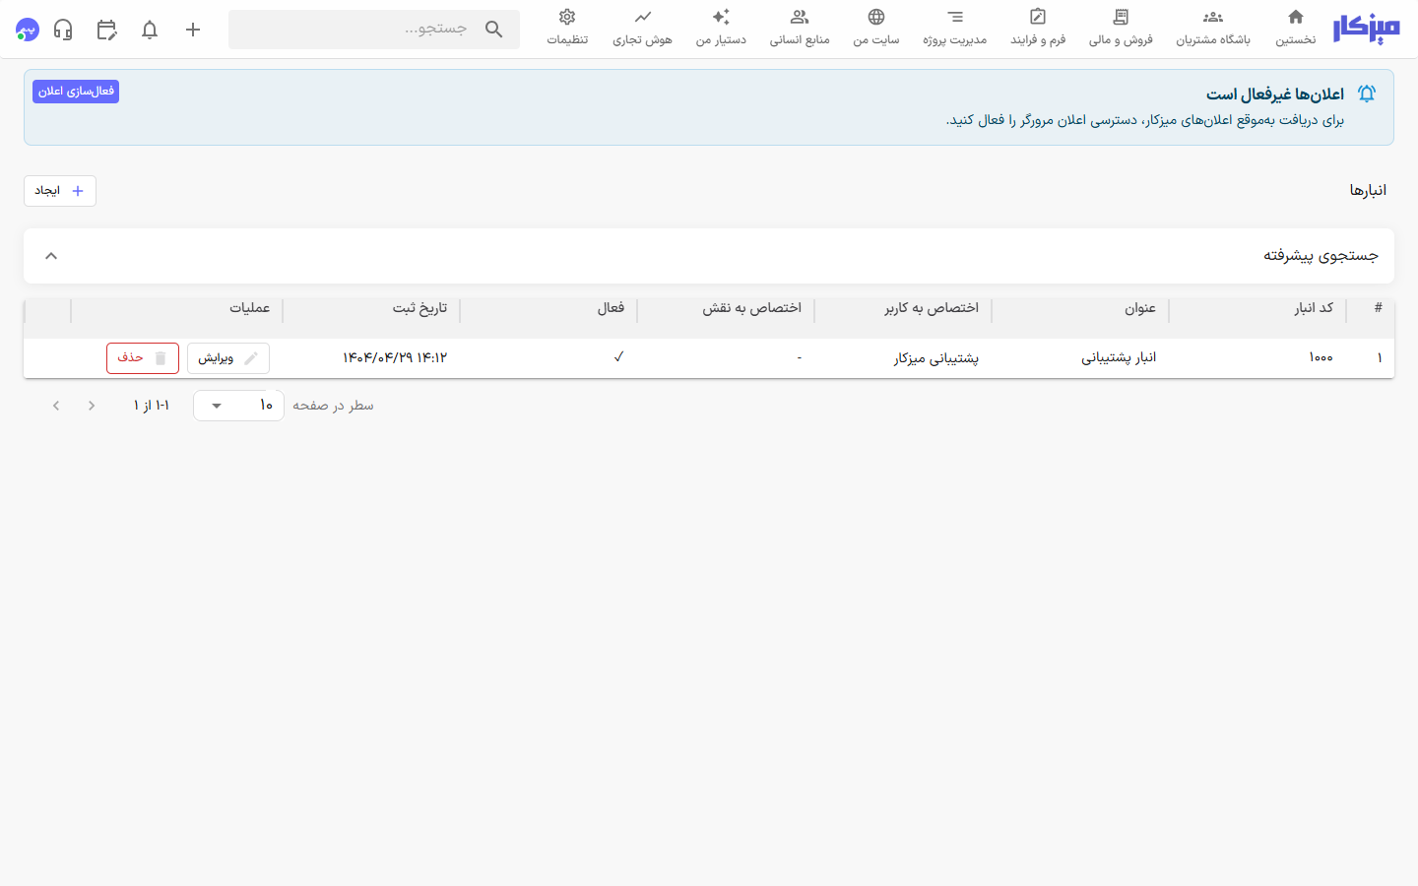Click پشتیبانی میزکار user cell
1418x886 pixels.
click(x=936, y=358)
